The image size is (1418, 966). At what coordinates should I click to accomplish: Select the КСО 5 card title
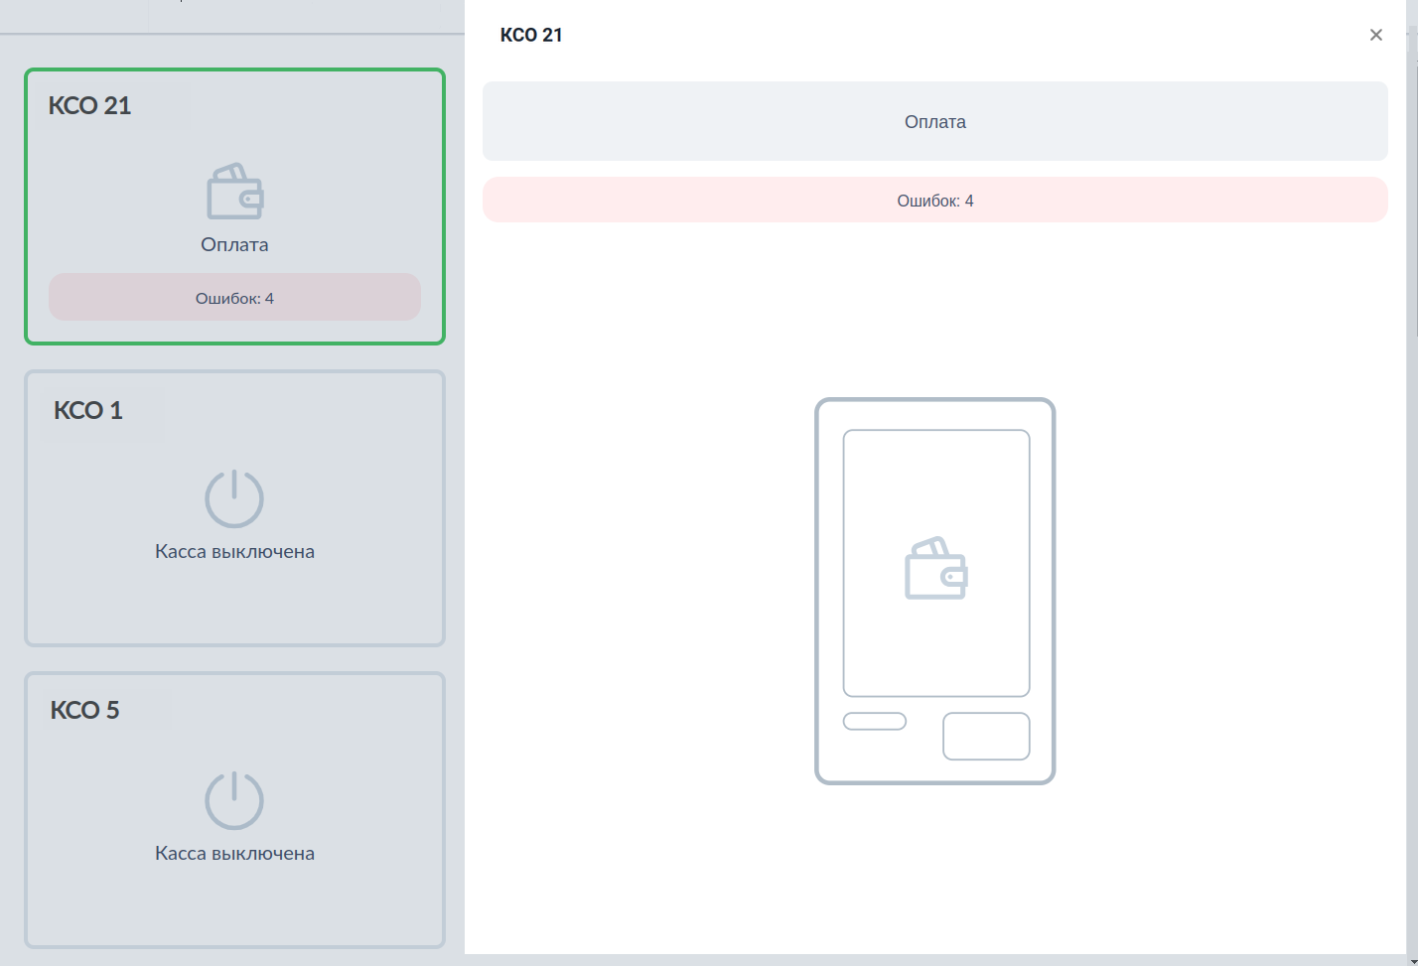point(85,710)
